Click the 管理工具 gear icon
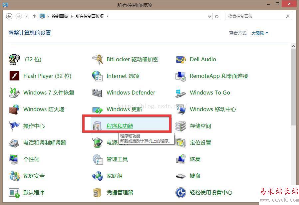The height and width of the screenshot is (205, 299). pos(98,159)
